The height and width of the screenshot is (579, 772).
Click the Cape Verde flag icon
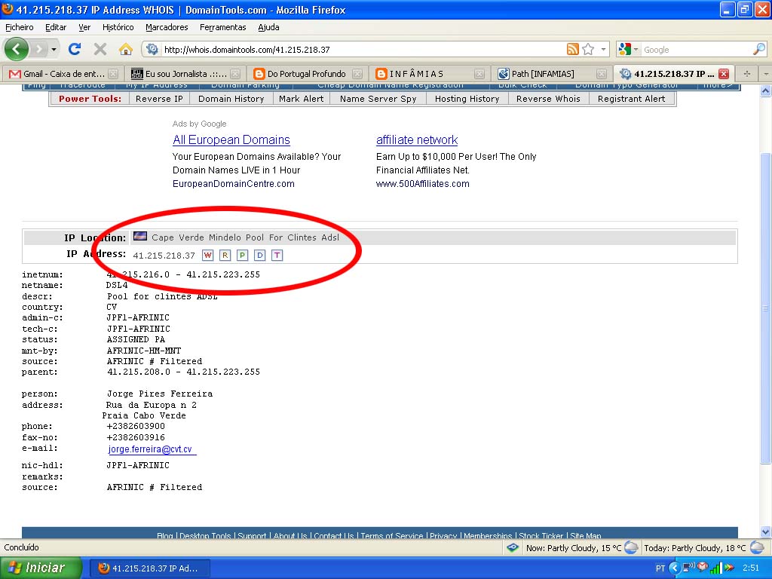(x=139, y=237)
